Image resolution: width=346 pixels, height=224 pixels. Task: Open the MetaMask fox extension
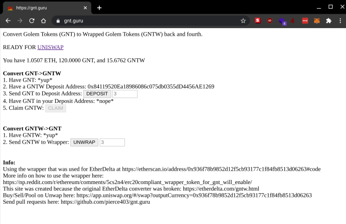click(x=317, y=21)
